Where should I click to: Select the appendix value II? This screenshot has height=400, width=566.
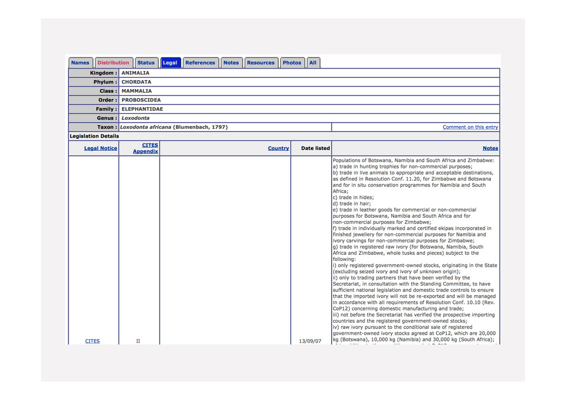click(x=138, y=341)
